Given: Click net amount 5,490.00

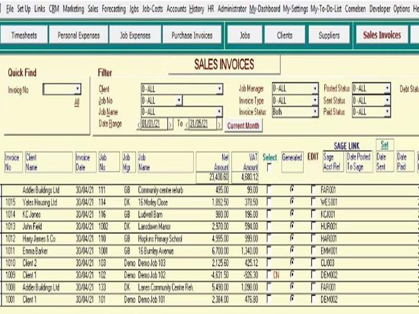Looking at the screenshot, I should tap(220, 287).
